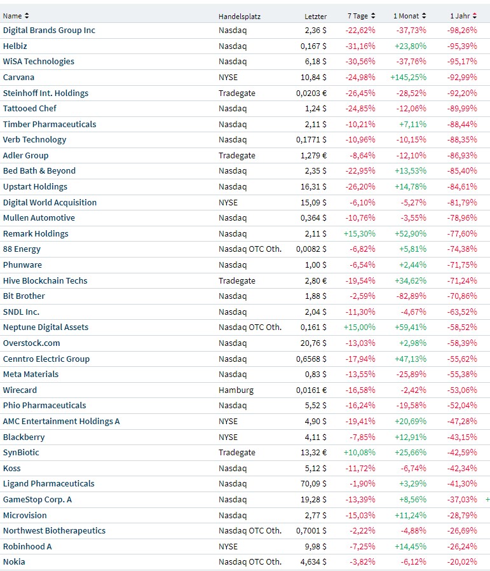Open Robinhood A stock page
Viewport: 490px width, 571px height.
pos(27,546)
